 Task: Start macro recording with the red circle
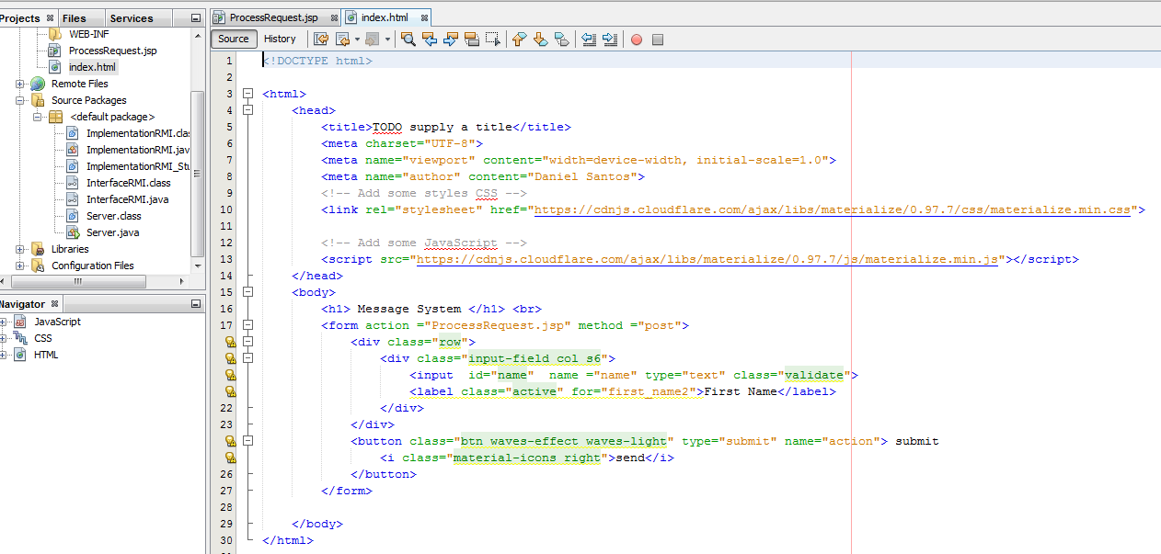click(636, 40)
